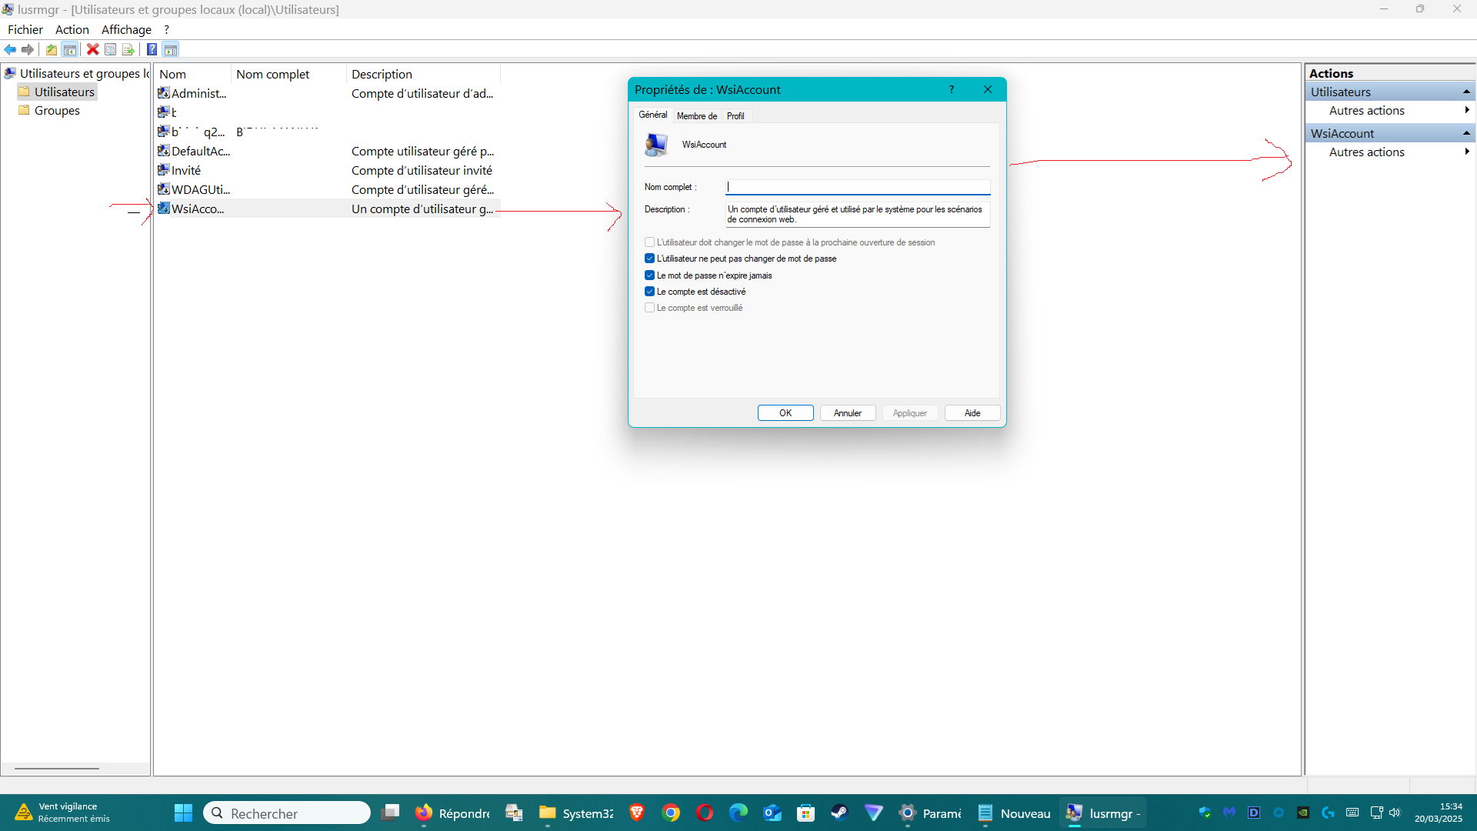The height and width of the screenshot is (831, 1477).
Task: Collapse the WsiAccount section in Actions pane
Action: point(1466,134)
